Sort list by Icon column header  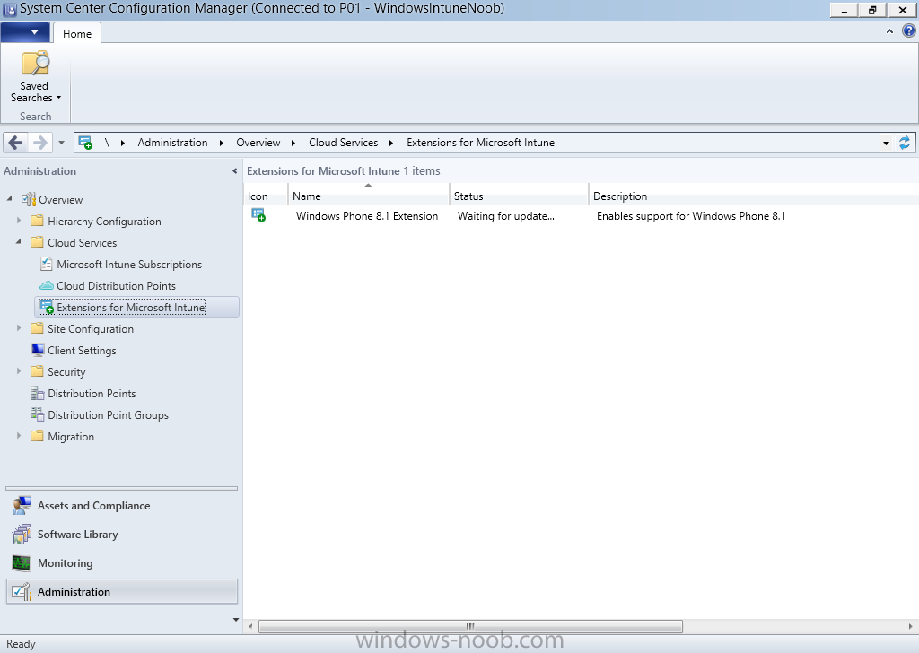point(266,196)
